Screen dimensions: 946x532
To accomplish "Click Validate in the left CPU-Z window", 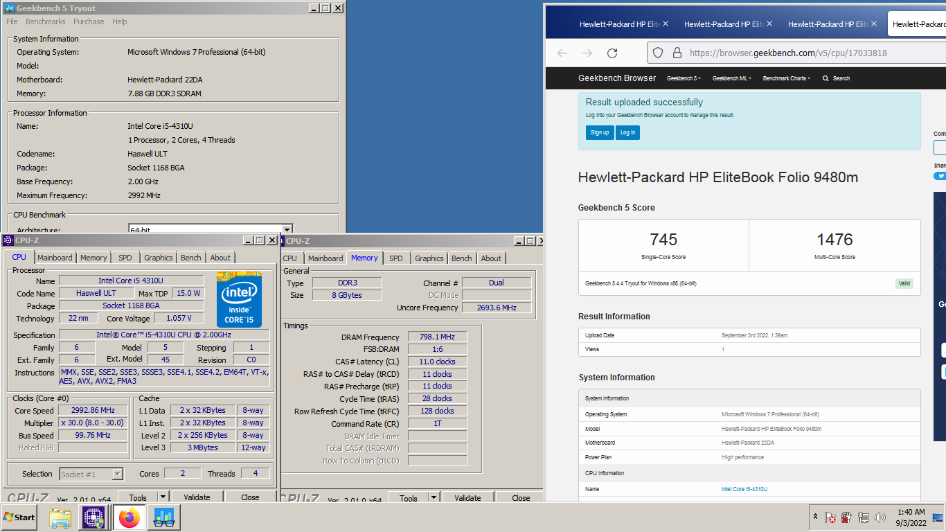I will tap(197, 497).
